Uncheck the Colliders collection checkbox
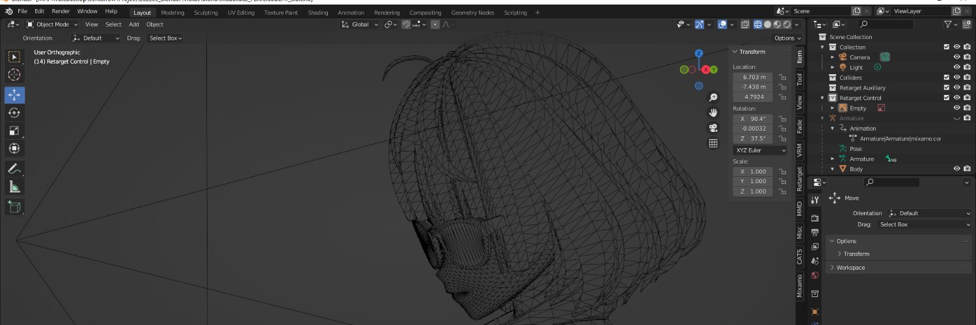This screenshot has height=325, width=976. [x=947, y=77]
